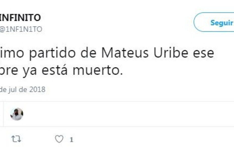
Task: Expand the tweet to view details
Action: point(100,60)
